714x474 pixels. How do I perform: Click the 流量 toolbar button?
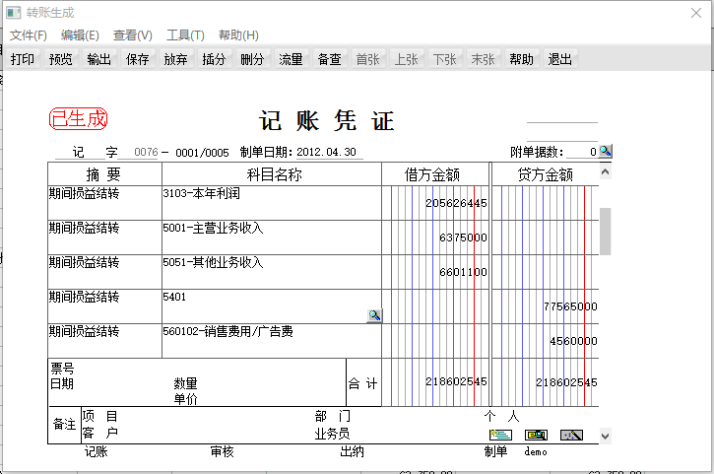pyautogui.click(x=291, y=59)
